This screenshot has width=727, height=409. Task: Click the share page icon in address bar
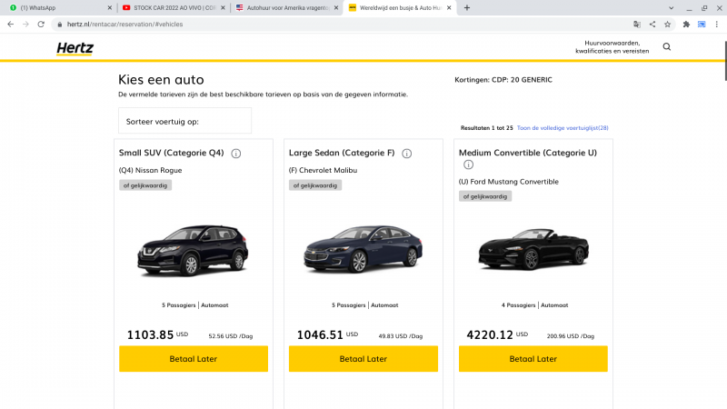[x=652, y=24]
